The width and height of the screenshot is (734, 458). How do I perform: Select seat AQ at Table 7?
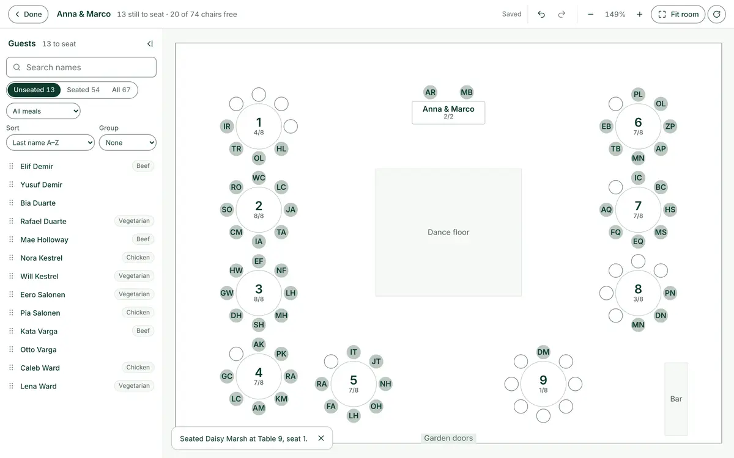[x=606, y=209]
